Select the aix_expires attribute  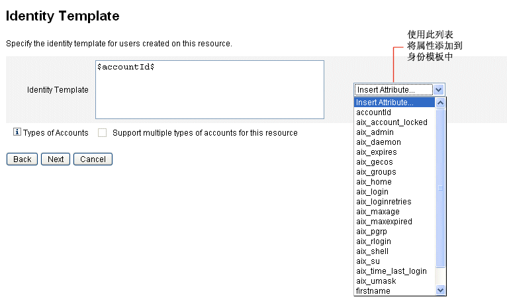(394, 152)
